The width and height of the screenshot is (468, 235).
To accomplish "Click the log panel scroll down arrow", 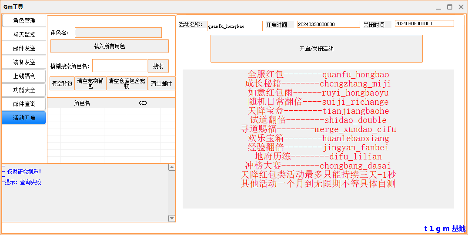I will tap(172, 218).
